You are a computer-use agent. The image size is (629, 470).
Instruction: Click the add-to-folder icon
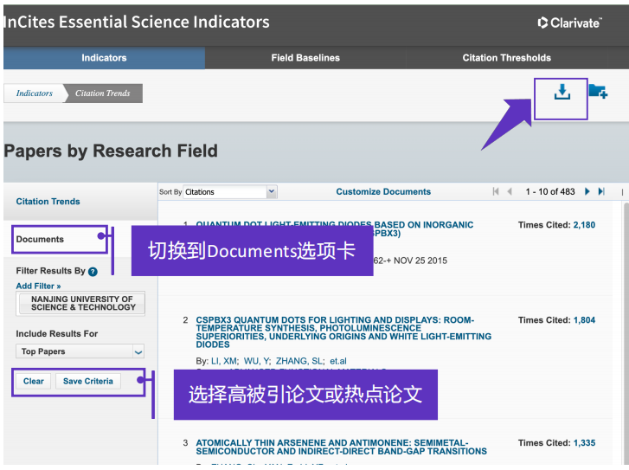(598, 92)
